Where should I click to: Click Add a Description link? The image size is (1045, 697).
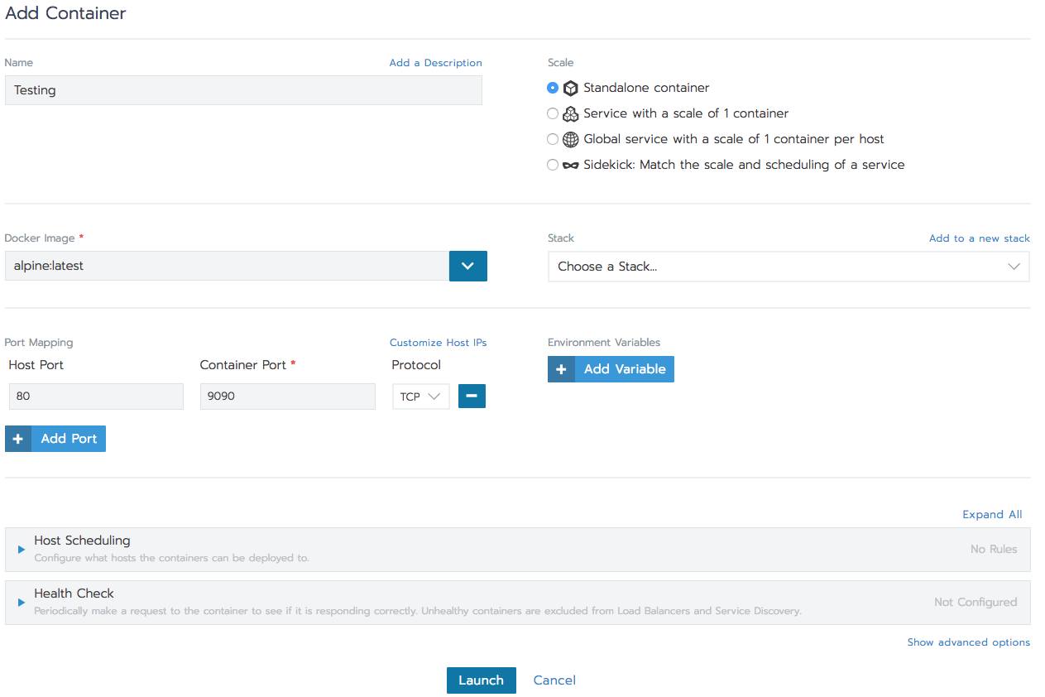pos(435,63)
